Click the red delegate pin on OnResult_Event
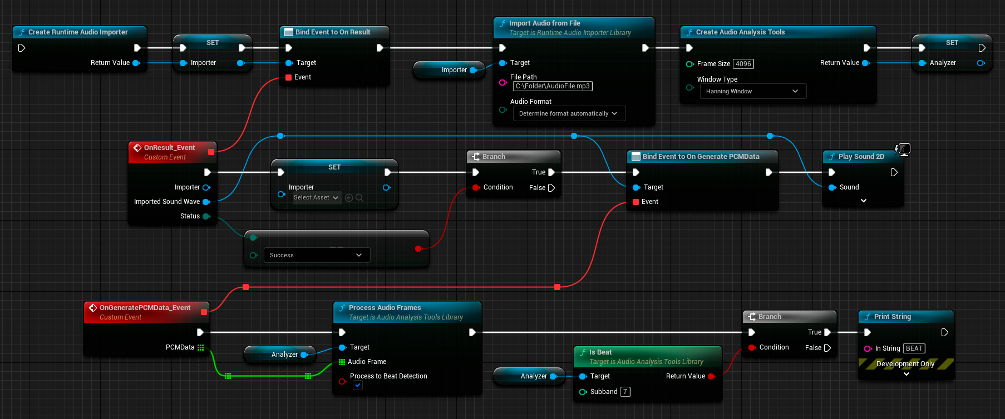The width and height of the screenshot is (1005, 419). [211, 152]
